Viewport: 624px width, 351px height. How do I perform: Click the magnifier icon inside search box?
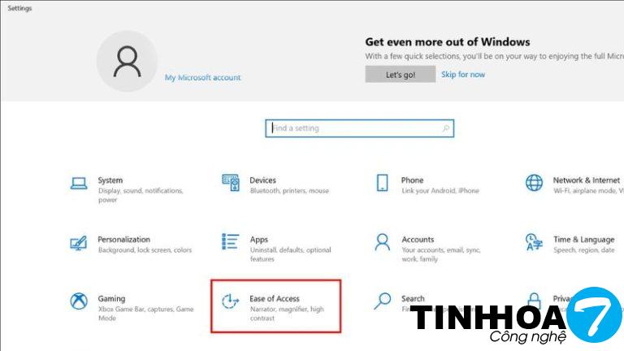point(446,128)
